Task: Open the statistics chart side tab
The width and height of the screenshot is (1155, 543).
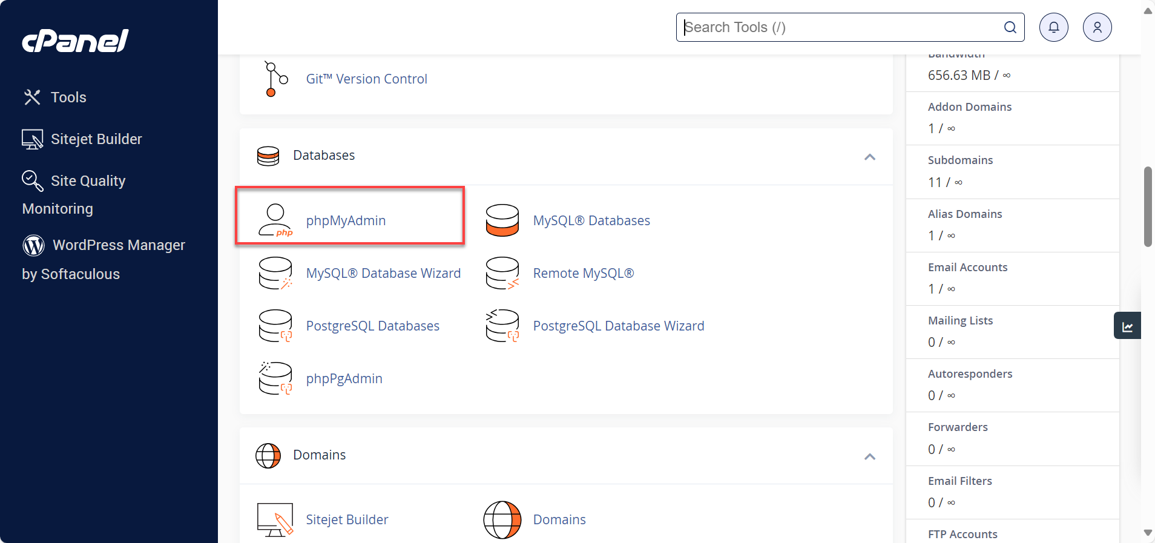Action: (x=1127, y=326)
